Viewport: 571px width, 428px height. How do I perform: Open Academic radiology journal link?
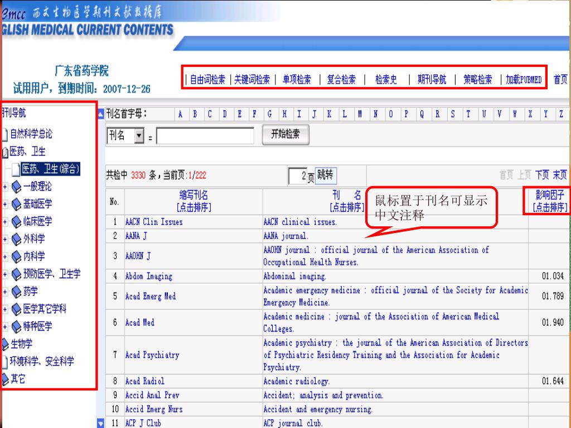[297, 381]
